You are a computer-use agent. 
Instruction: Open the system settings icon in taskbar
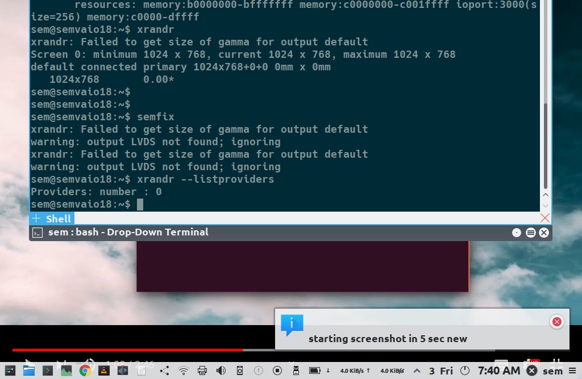point(10,370)
